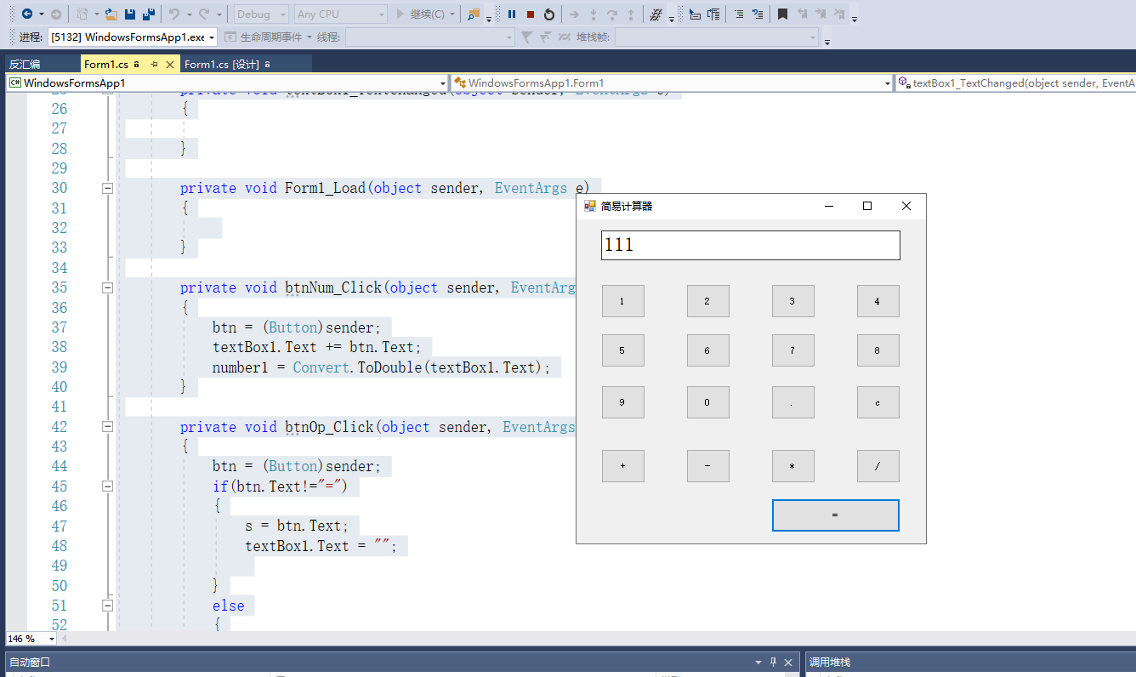Click calculator button 0

[x=708, y=402]
